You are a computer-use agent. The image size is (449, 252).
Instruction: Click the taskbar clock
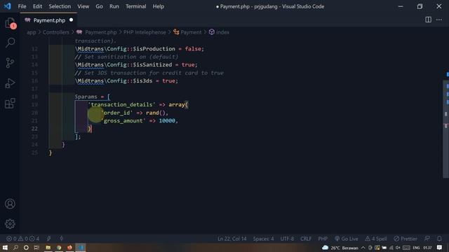[427, 248]
